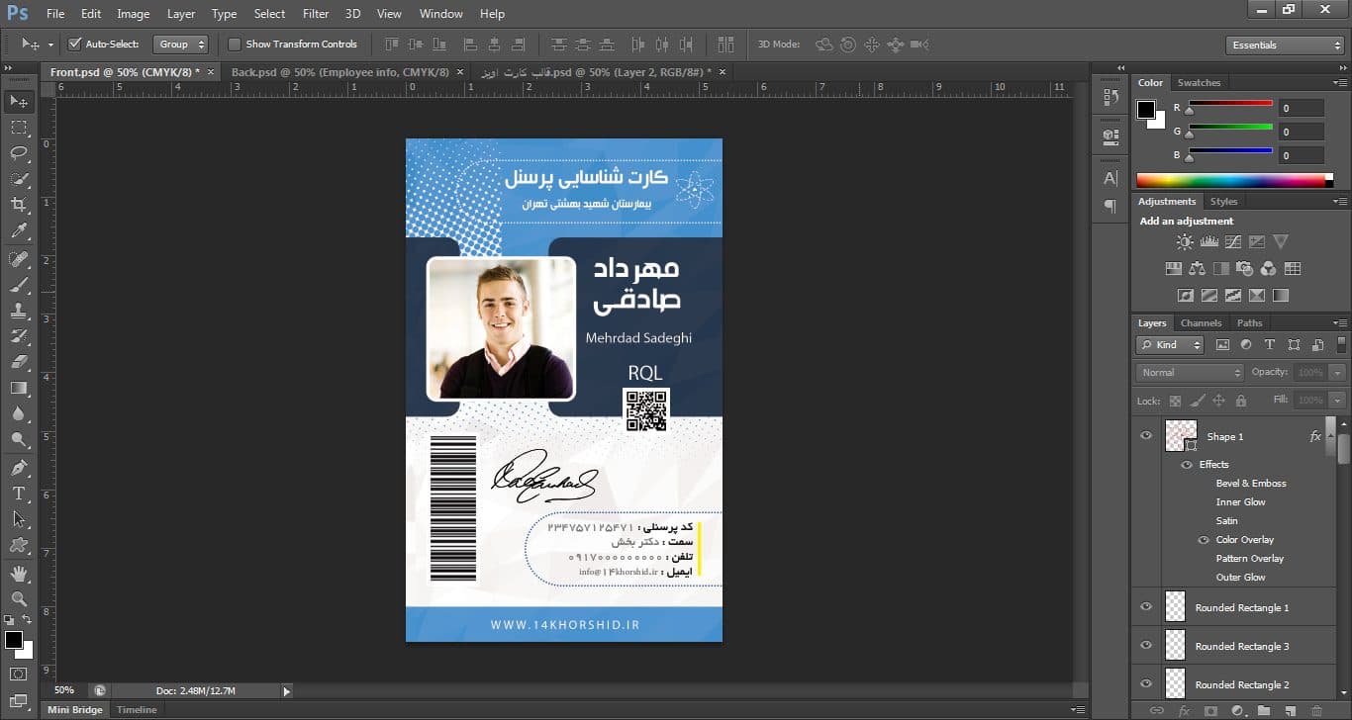Hide the Rounded Rectangle 1 layer
This screenshot has width=1352, height=720.
point(1146,607)
